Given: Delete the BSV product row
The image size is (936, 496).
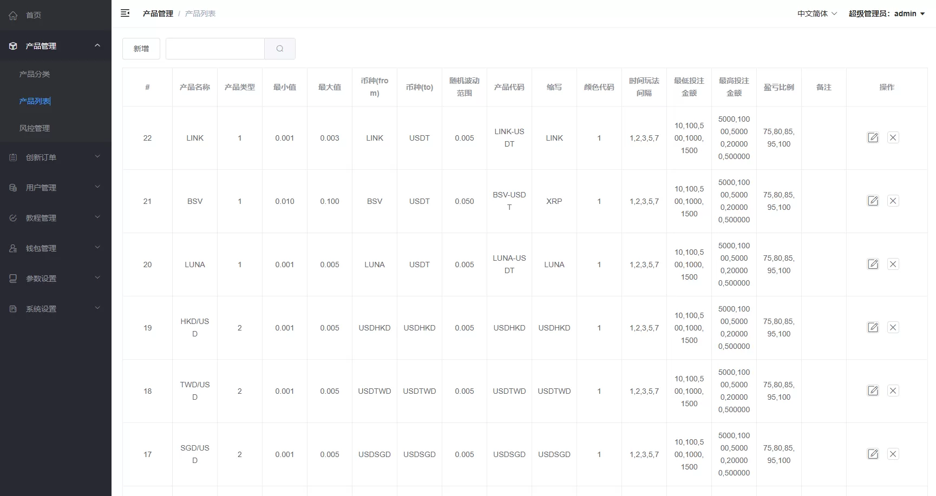Looking at the screenshot, I should click(x=893, y=201).
